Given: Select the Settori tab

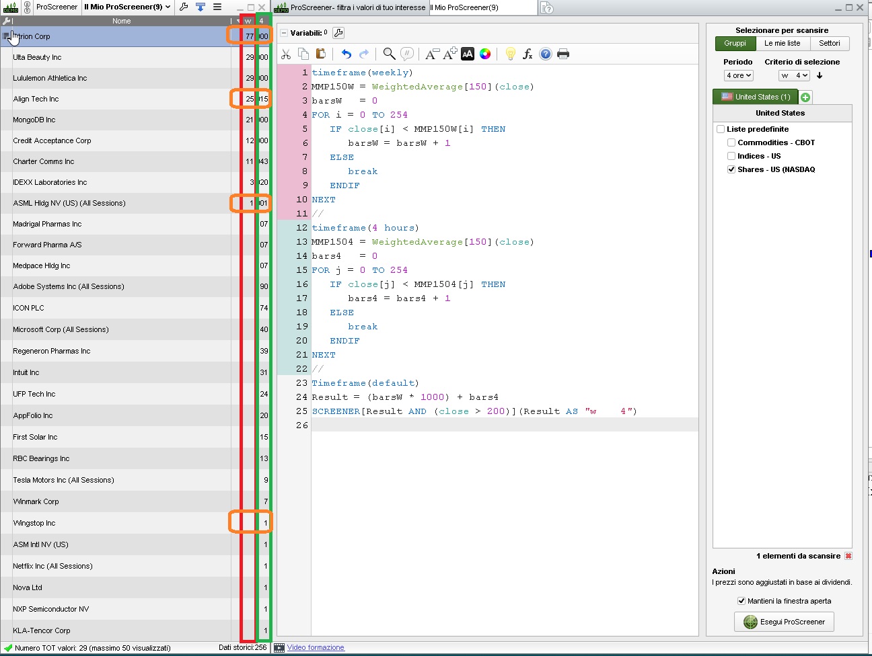Looking at the screenshot, I should (x=829, y=44).
